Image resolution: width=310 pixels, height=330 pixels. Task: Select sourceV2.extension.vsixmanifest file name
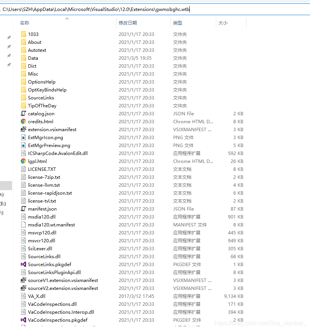[x=63, y=288]
